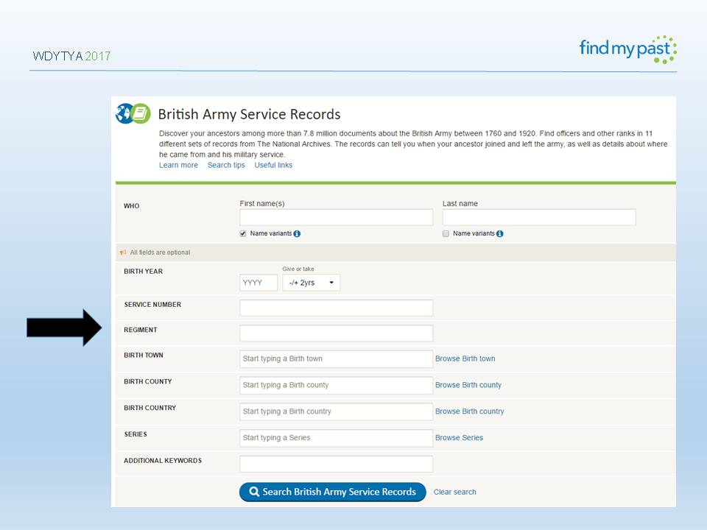Click Browse Birth town
The image size is (707, 530).
pyautogui.click(x=465, y=358)
